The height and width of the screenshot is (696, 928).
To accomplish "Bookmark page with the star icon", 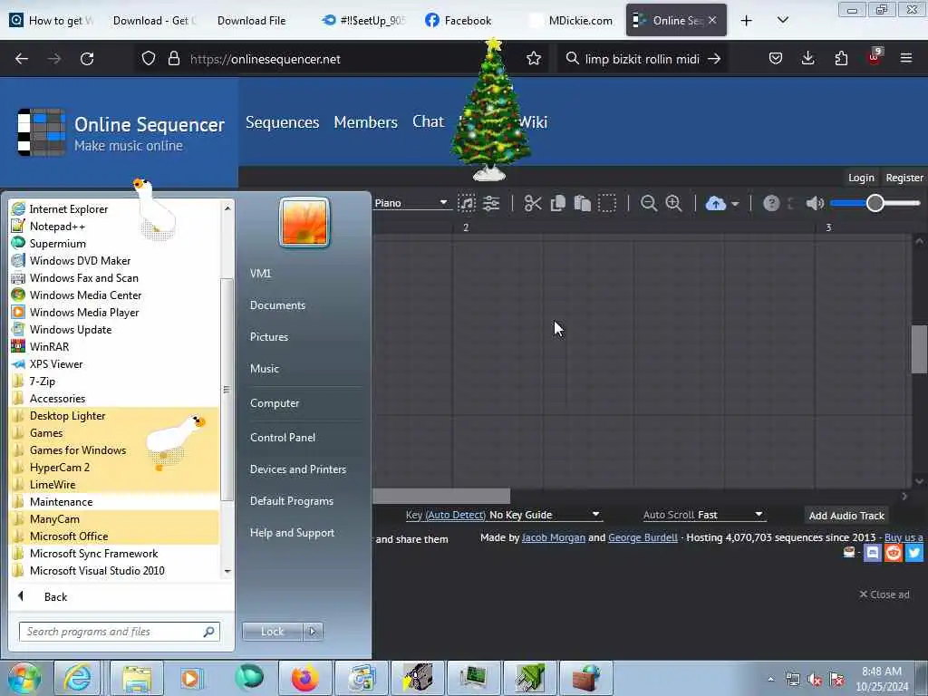I will [534, 59].
